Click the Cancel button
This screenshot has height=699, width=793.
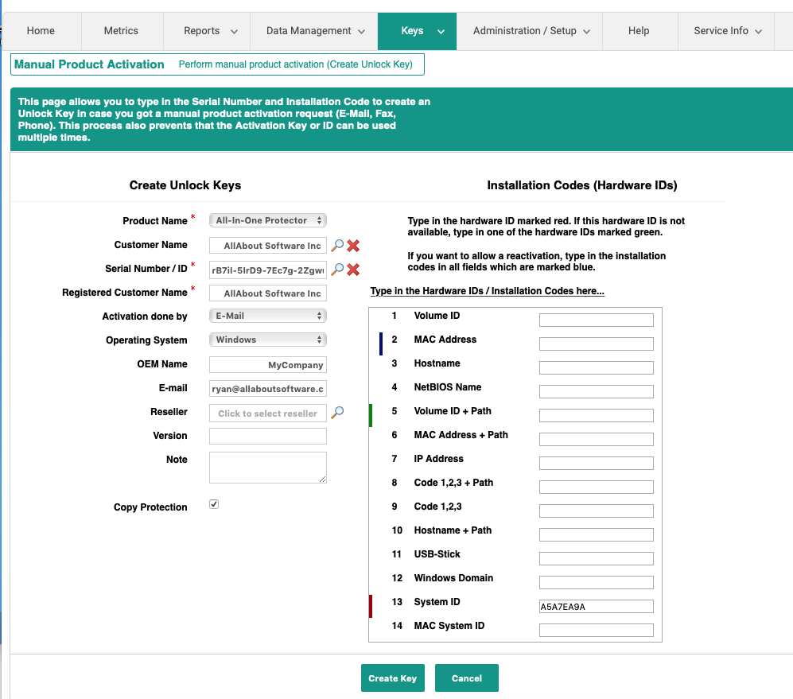point(467,678)
